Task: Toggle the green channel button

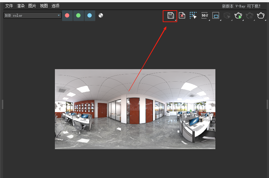Action: point(78,15)
